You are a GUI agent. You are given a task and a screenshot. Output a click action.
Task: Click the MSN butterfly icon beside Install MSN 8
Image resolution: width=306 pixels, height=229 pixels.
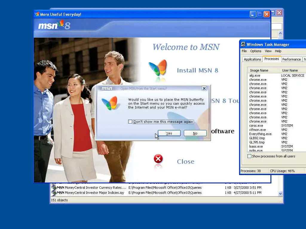158,68
